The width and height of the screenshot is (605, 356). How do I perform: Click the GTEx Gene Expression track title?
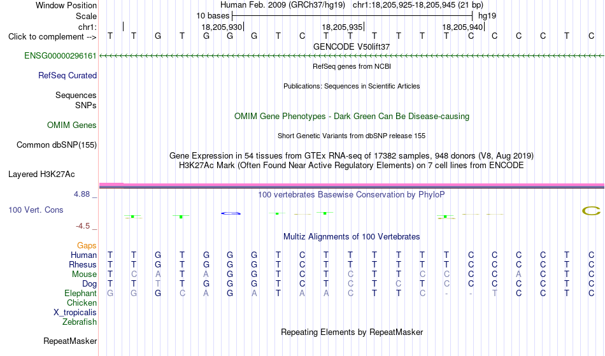pos(352,156)
